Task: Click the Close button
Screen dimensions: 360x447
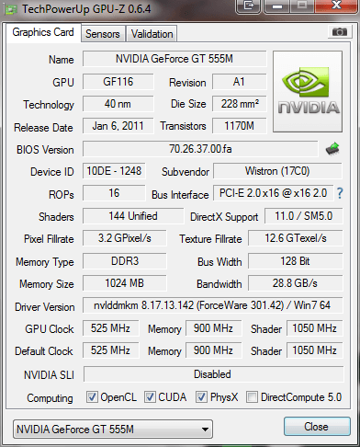Action: click(x=317, y=427)
